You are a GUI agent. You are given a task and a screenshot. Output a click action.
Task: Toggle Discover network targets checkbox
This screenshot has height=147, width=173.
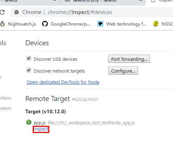[29, 70]
